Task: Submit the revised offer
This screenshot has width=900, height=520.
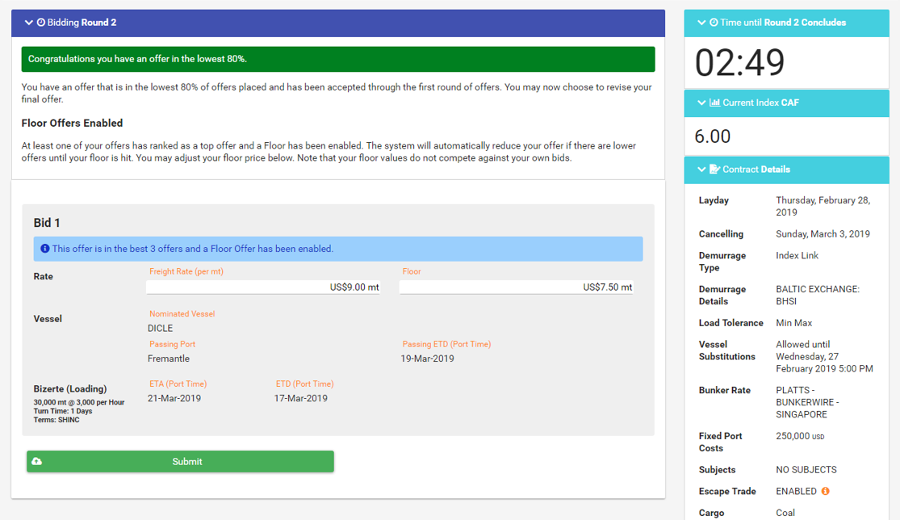Action: [x=186, y=462]
